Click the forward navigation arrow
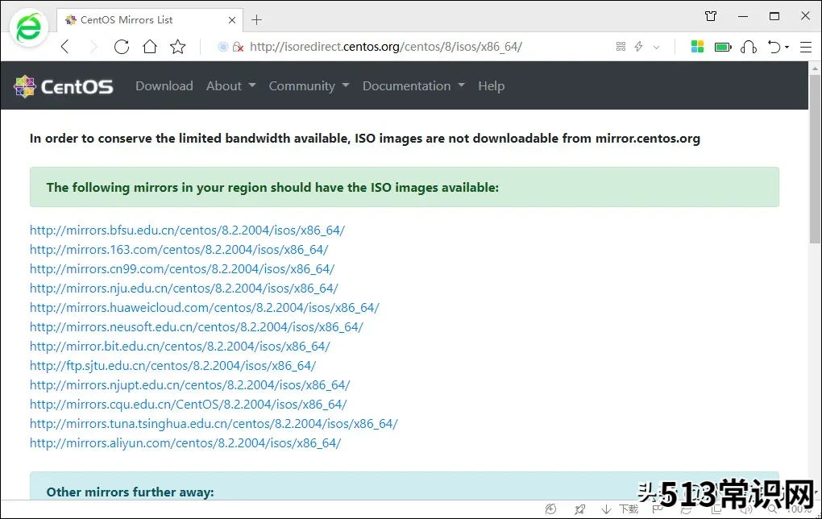 tap(93, 47)
